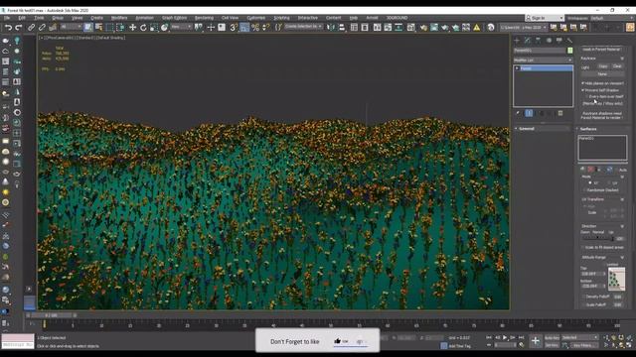This screenshot has height=357, width=636.
Task: Activate the Unlink Selection tool
Action: (x=42, y=28)
